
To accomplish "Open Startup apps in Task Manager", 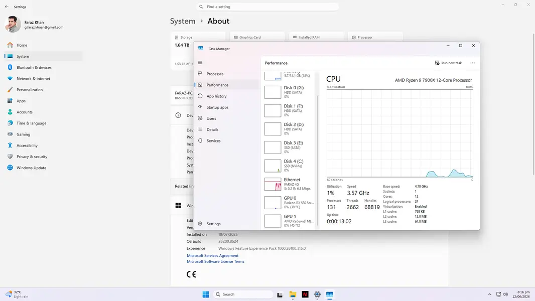I will click(x=227, y=107).
